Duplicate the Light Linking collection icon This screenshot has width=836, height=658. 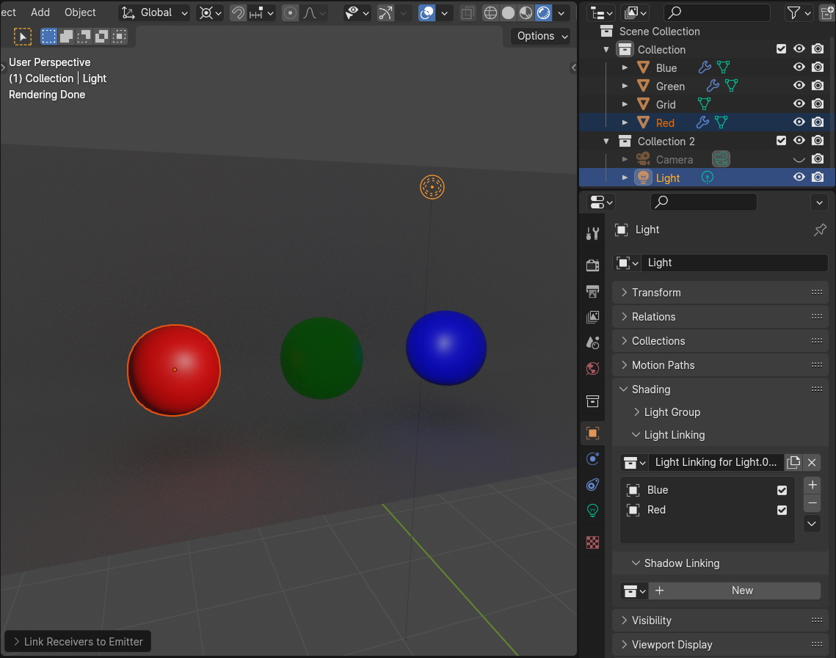(x=793, y=462)
